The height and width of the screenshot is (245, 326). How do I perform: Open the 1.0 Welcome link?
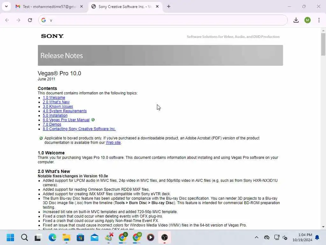54,98
